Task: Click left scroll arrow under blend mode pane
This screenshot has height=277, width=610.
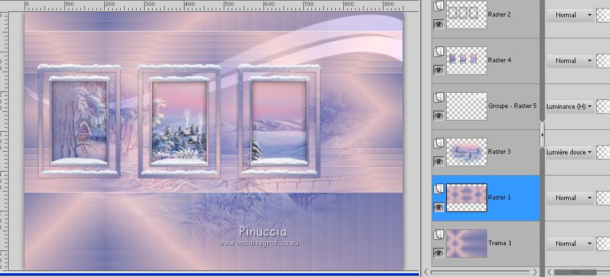Action: (548, 272)
